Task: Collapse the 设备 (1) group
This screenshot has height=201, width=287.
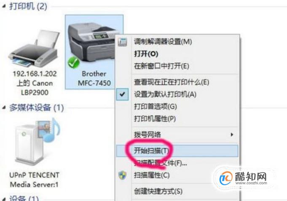Action: coord(4,199)
